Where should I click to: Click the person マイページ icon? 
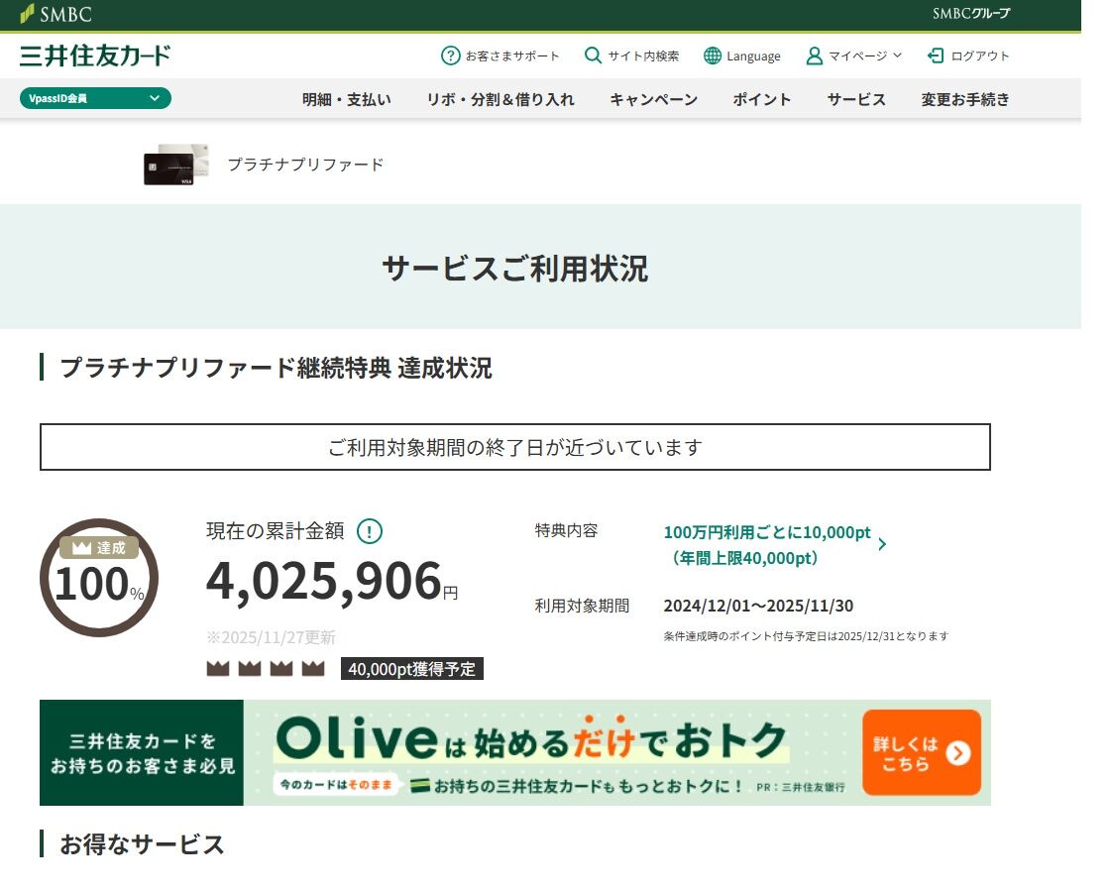click(x=814, y=56)
